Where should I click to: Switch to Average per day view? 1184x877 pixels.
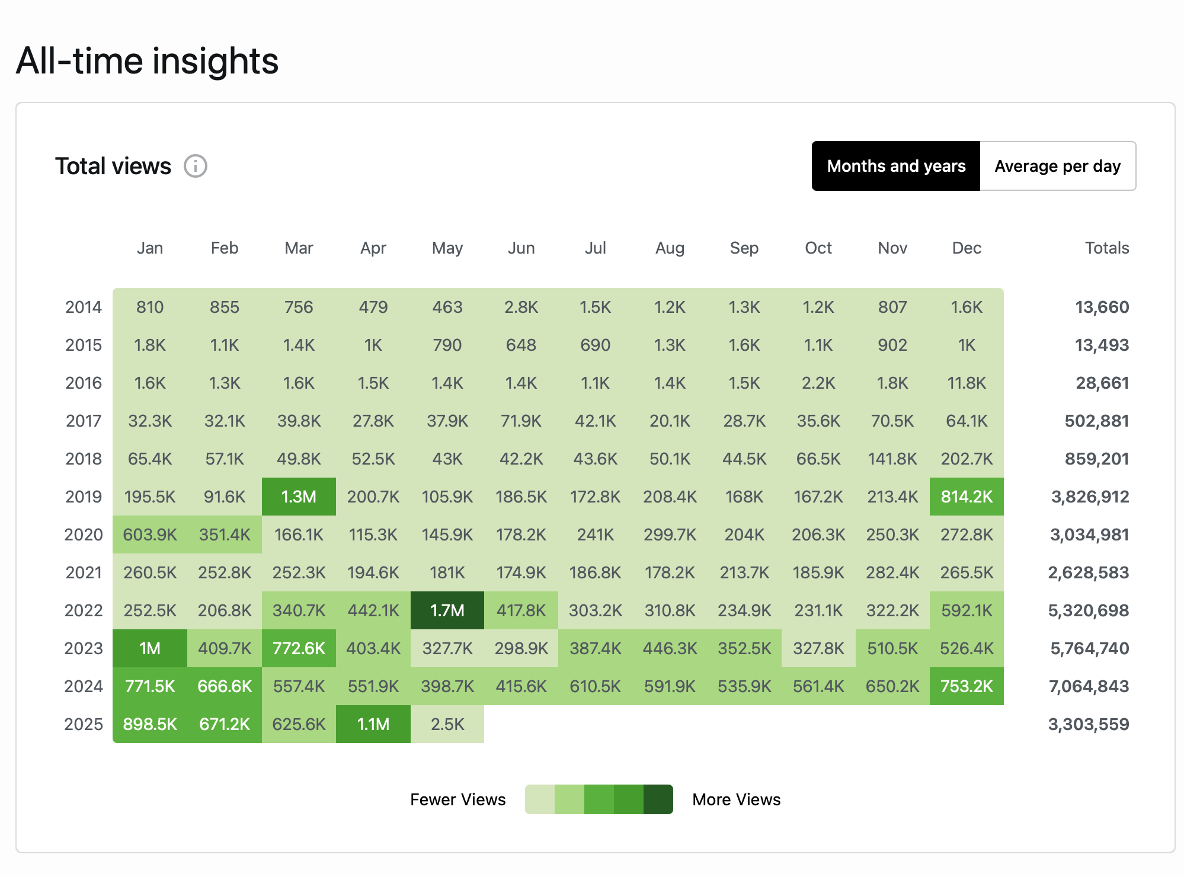point(1057,166)
